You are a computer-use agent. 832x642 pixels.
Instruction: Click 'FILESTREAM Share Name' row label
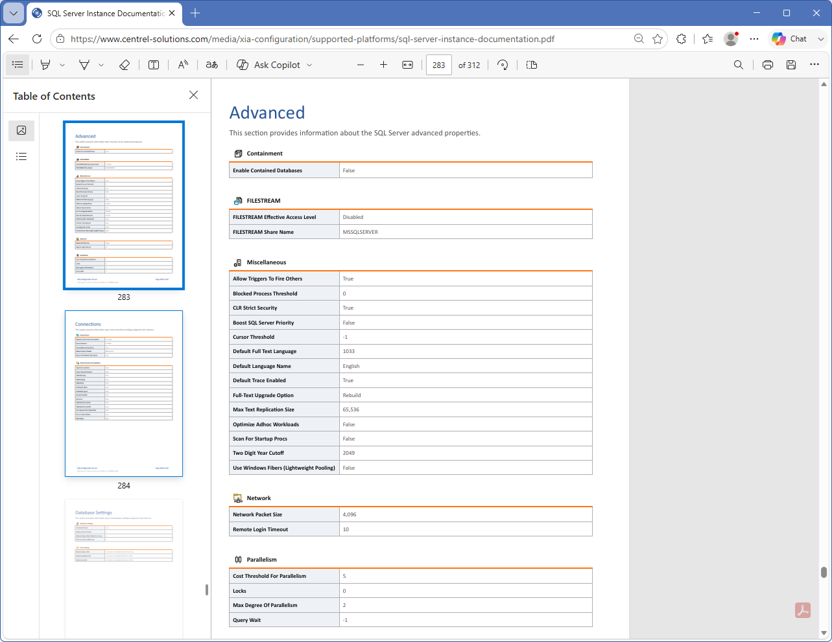tap(263, 232)
